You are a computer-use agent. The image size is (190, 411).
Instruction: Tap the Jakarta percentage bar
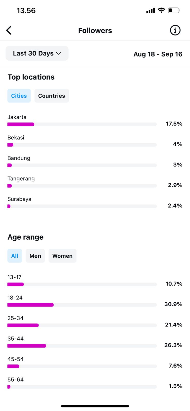(82, 124)
